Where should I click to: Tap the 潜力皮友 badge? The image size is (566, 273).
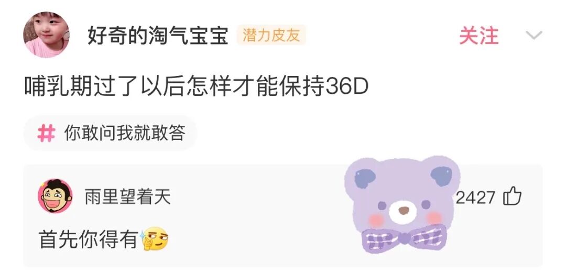[271, 35]
